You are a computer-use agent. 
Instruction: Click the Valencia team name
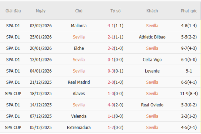click(79, 116)
